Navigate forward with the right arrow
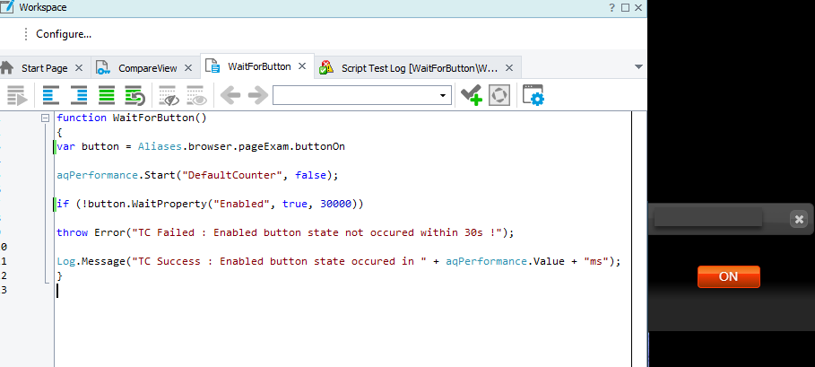The image size is (815, 367). coord(257,95)
